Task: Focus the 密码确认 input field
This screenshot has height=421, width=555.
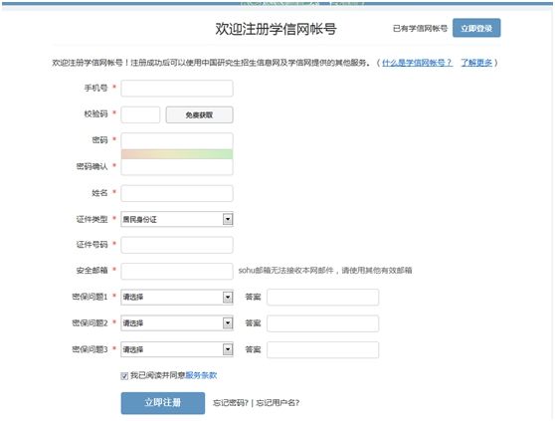Action: [x=177, y=167]
